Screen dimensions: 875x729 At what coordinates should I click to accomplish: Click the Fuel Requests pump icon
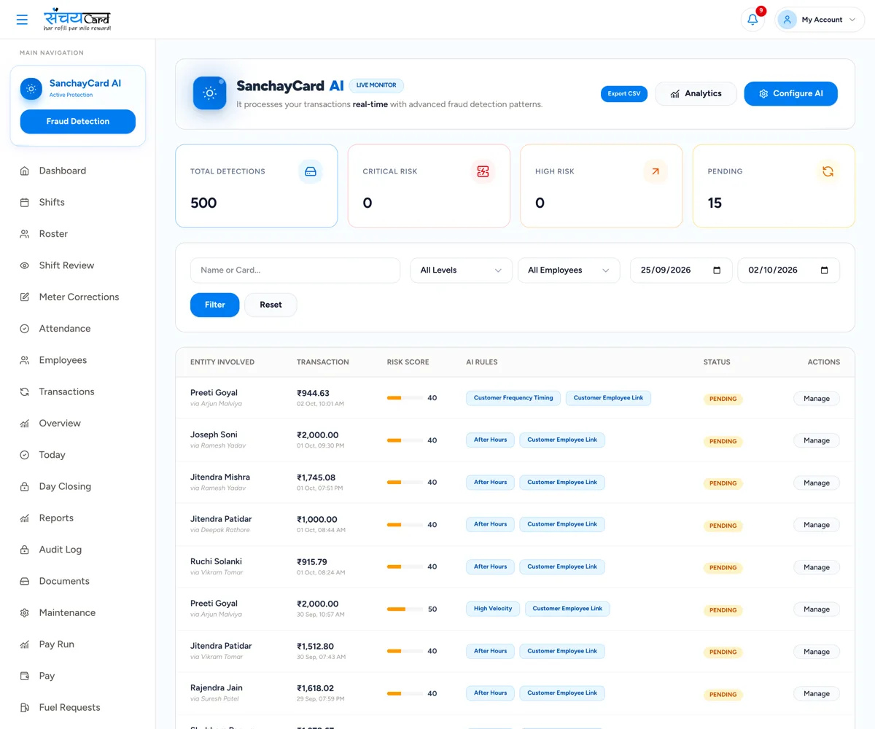pos(24,708)
